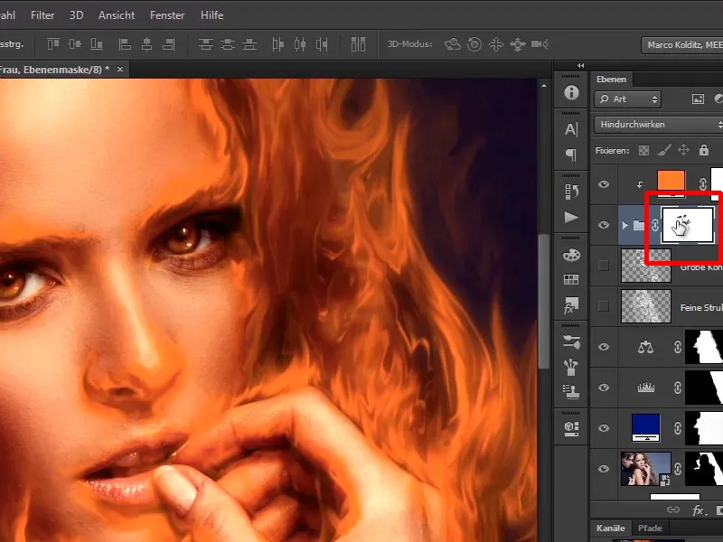The width and height of the screenshot is (723, 542).
Task: Select the 3D rotate mode icon
Action: [x=453, y=44]
